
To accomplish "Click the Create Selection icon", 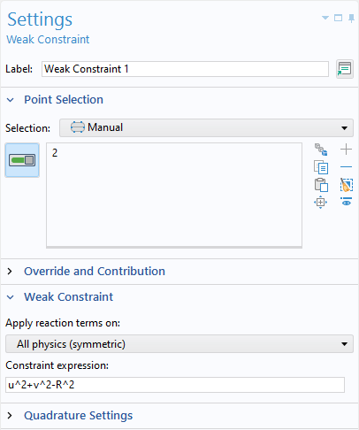I will pos(321,150).
